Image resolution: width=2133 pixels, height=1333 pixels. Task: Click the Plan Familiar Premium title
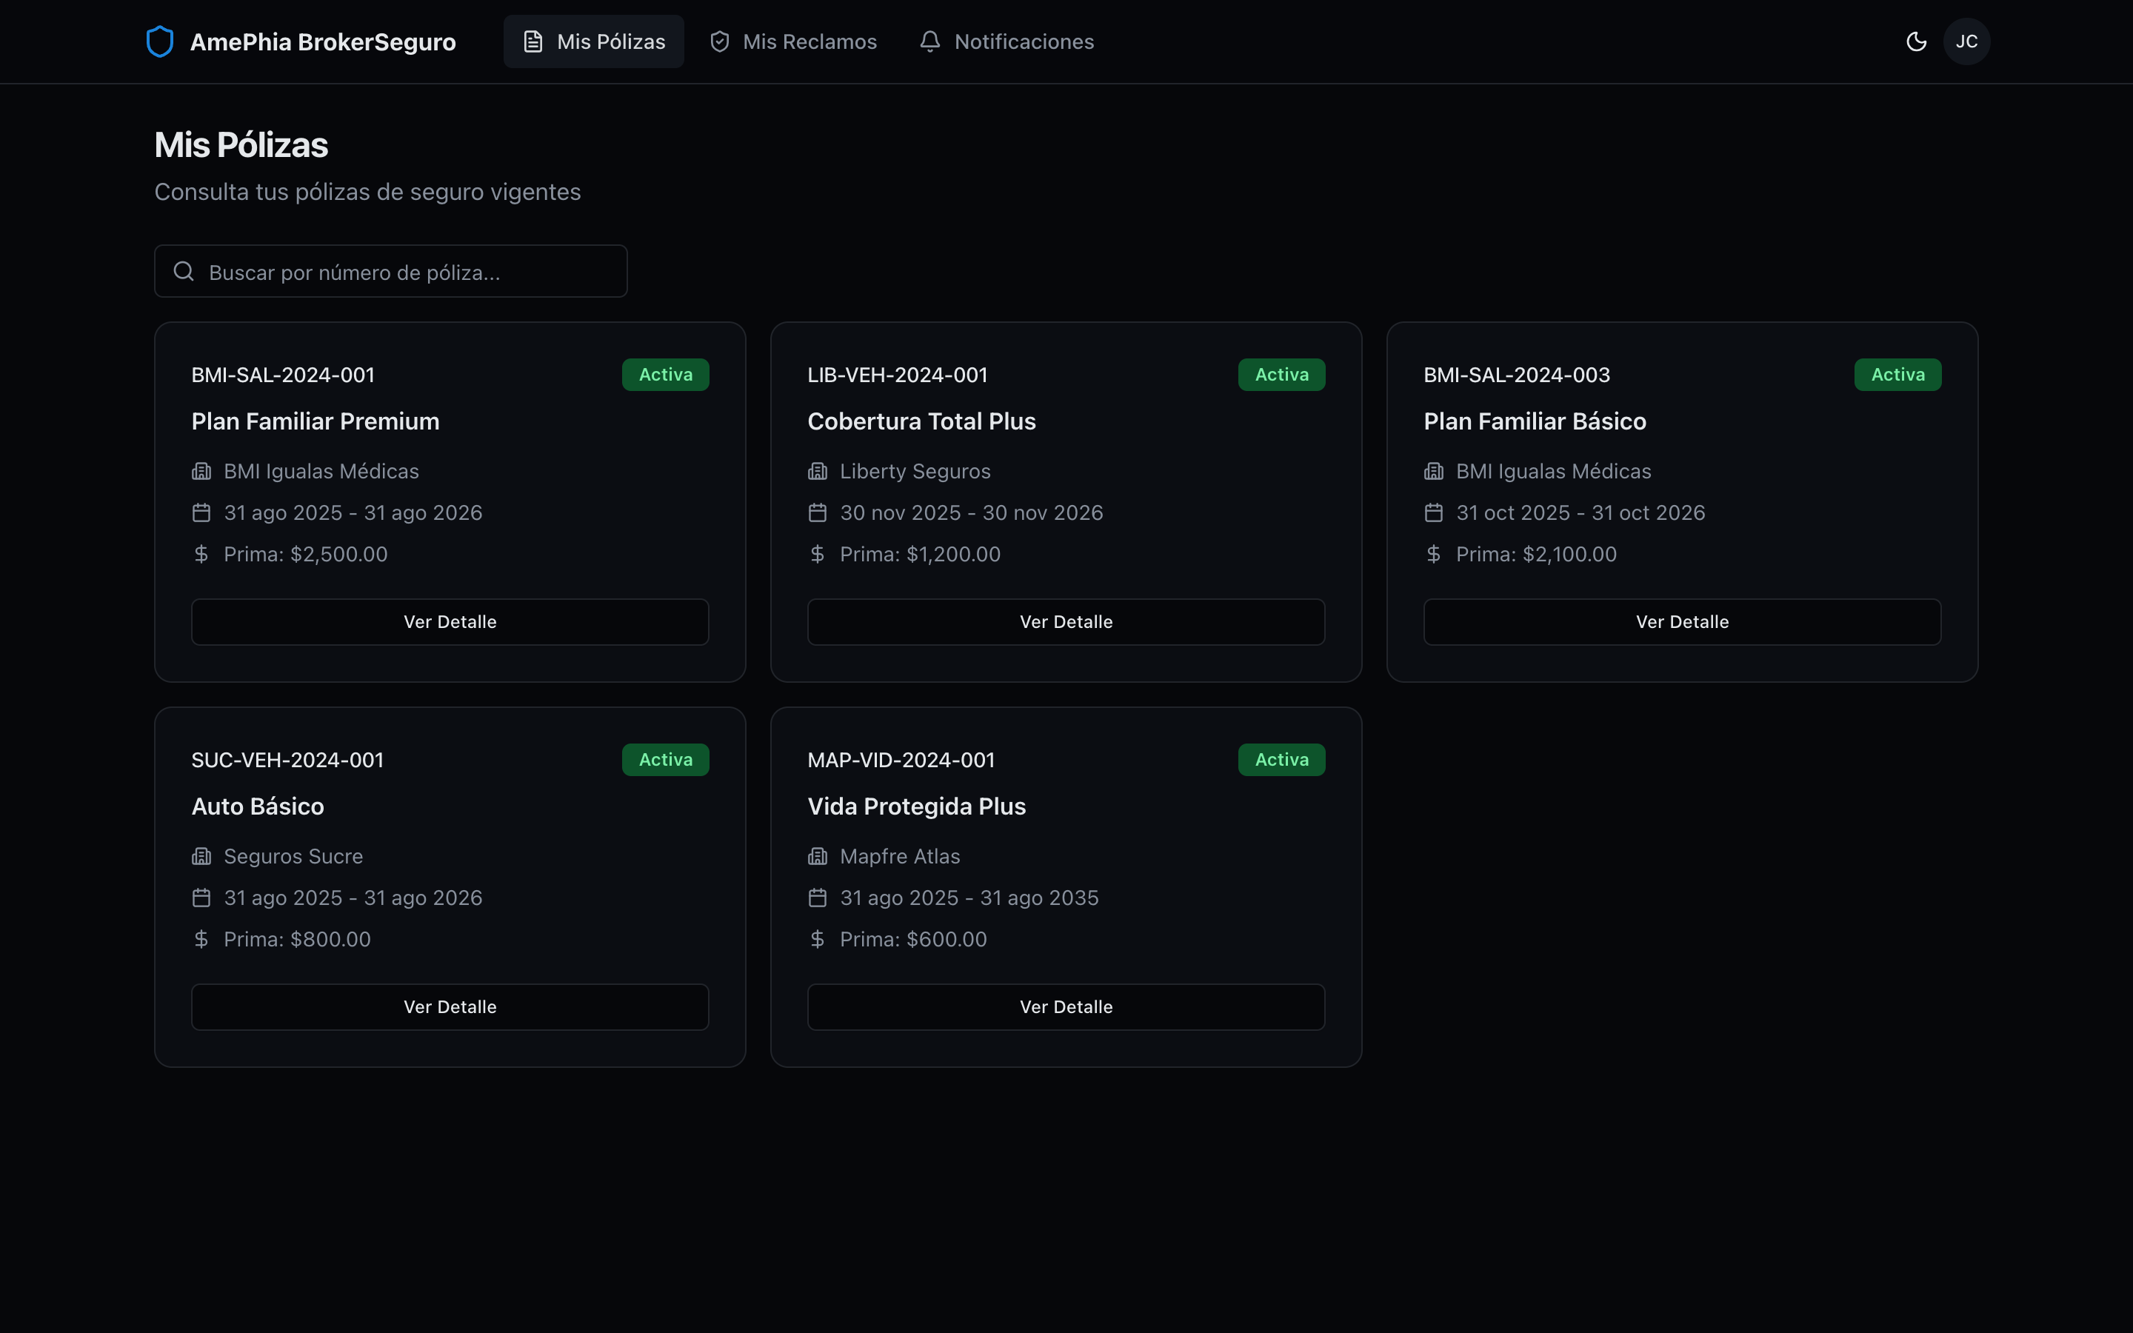(316, 421)
